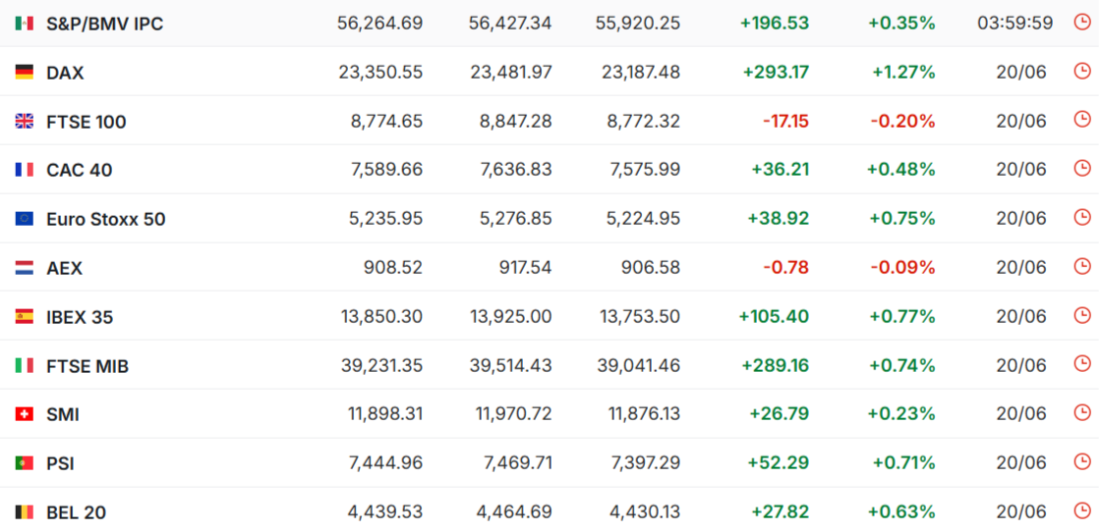Viewport: 1101px width, 532px height.
Task: Click the Swiss flag icon beside SMI
Action: point(25,414)
